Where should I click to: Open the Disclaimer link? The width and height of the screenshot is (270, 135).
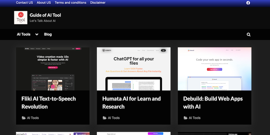[98, 3]
